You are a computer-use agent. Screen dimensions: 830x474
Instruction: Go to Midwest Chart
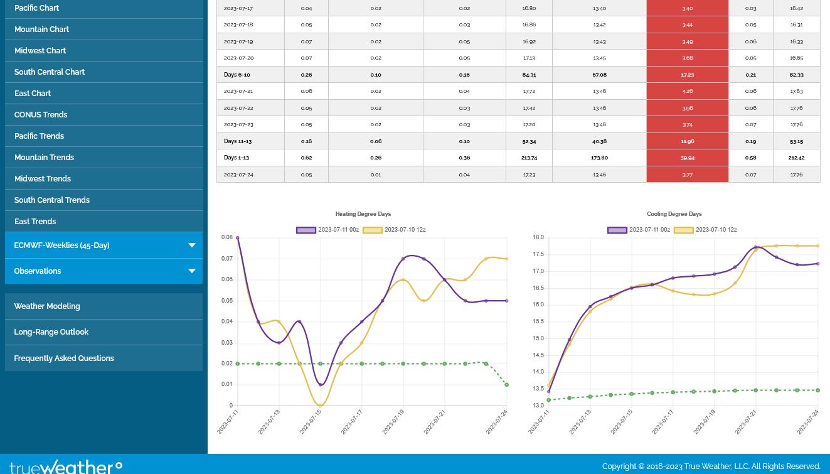40,51
